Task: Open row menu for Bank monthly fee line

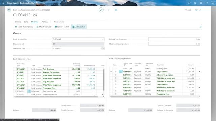Action: [29, 91]
